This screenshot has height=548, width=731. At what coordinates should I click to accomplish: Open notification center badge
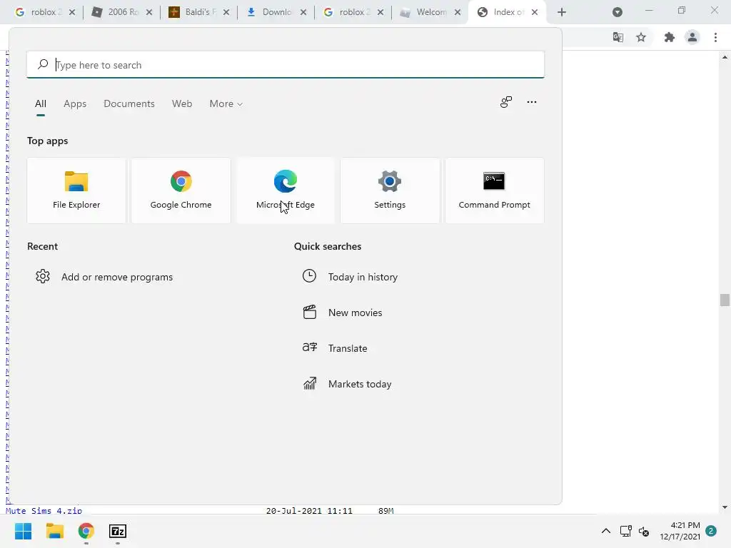tap(711, 531)
